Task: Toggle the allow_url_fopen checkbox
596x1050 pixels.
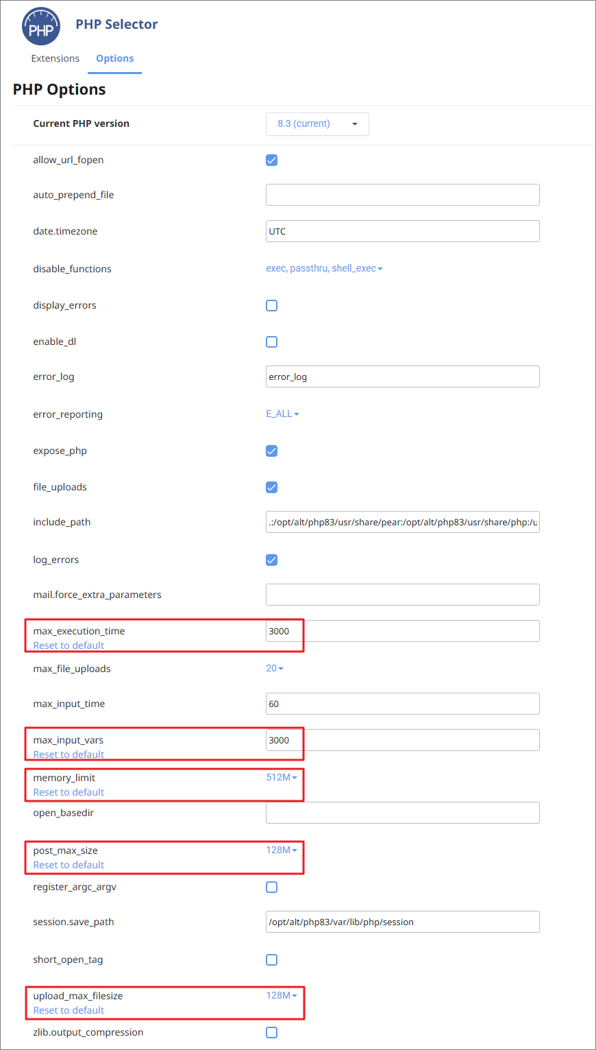Action: tap(272, 160)
